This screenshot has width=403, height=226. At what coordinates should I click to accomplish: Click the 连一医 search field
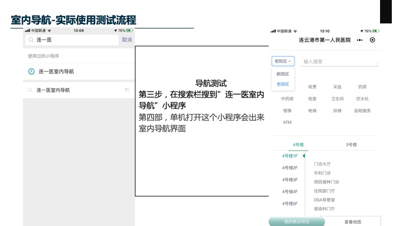point(72,40)
